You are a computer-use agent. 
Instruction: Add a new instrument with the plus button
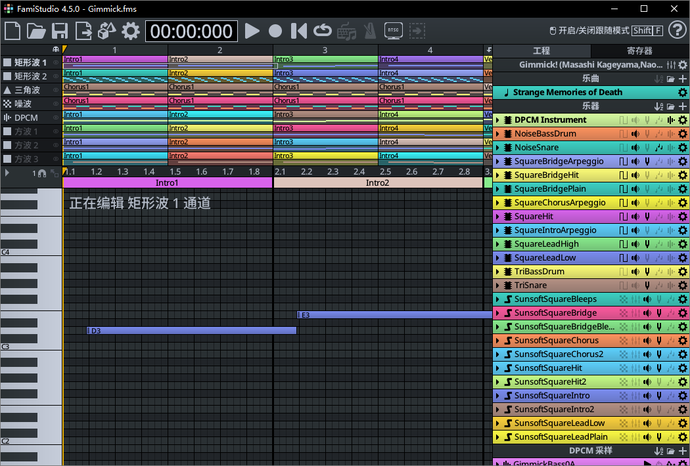(683, 106)
